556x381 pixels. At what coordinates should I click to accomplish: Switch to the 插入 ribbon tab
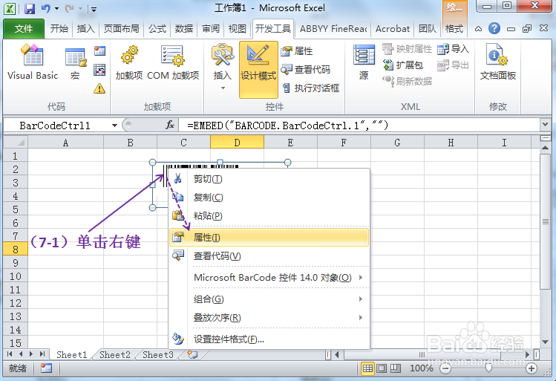tap(85, 29)
